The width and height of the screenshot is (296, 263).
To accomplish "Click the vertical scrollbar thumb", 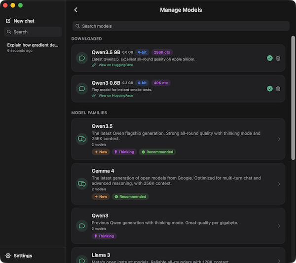I will point(293,98).
